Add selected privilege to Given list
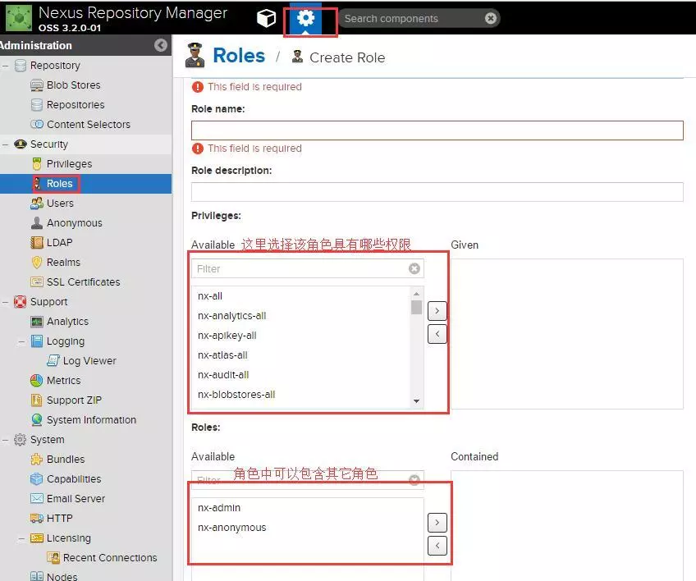 click(437, 311)
